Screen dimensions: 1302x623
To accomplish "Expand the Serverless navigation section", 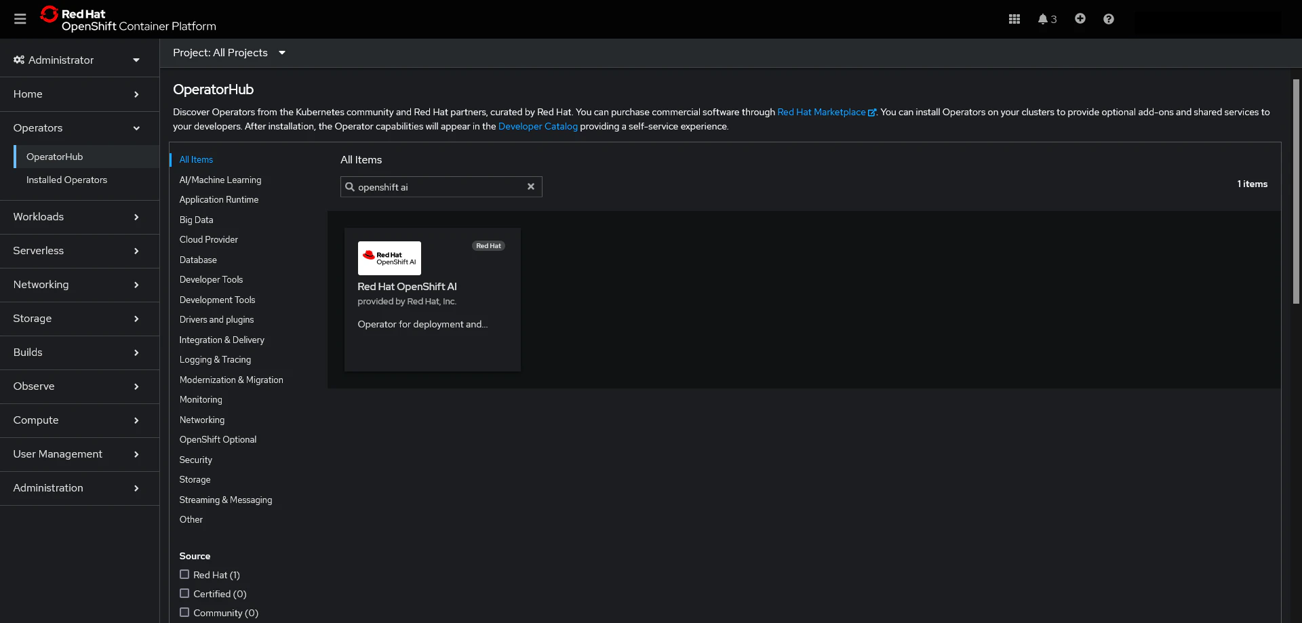I will (79, 251).
